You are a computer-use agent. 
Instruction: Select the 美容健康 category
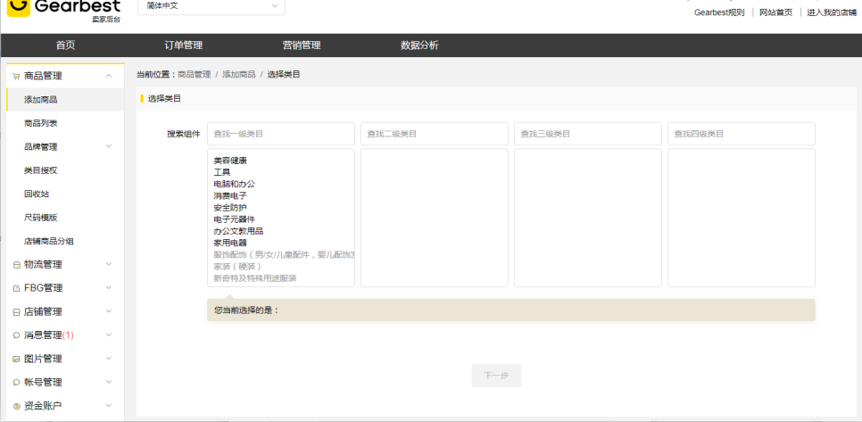(x=230, y=161)
